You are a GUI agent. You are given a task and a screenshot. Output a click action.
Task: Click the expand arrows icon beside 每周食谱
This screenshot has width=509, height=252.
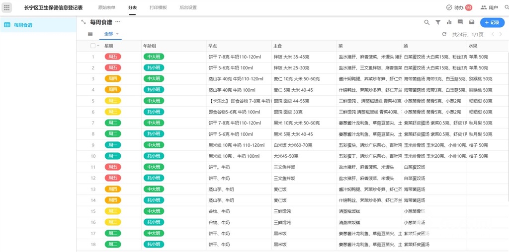tap(84, 22)
